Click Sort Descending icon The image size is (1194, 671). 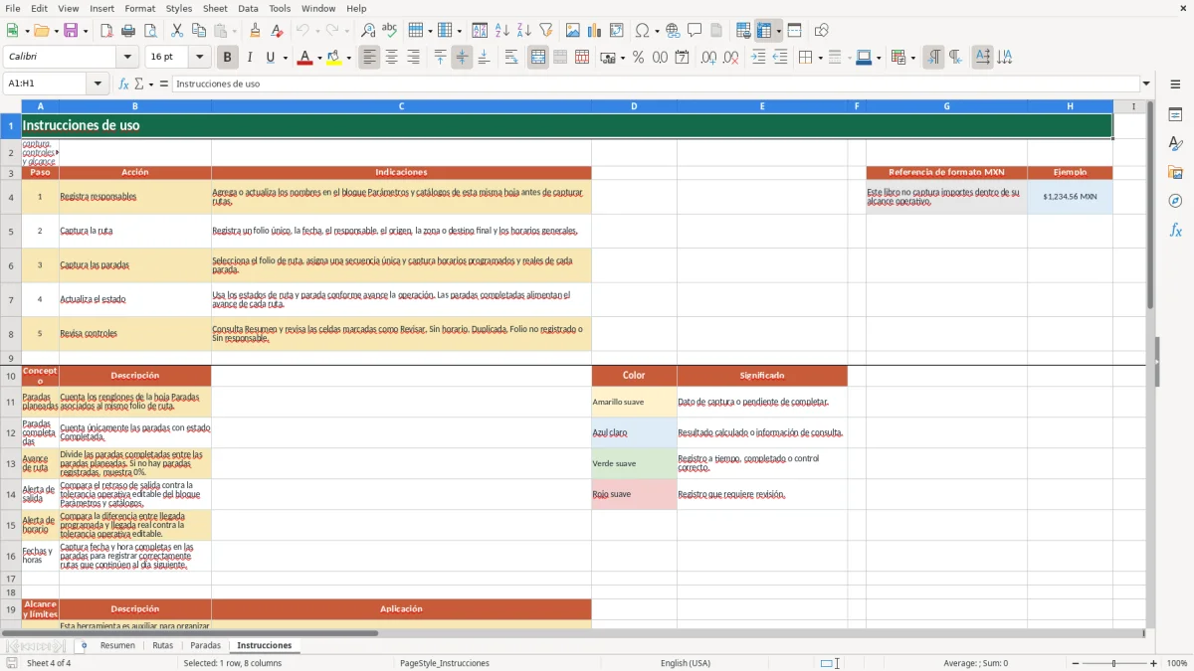point(524,31)
